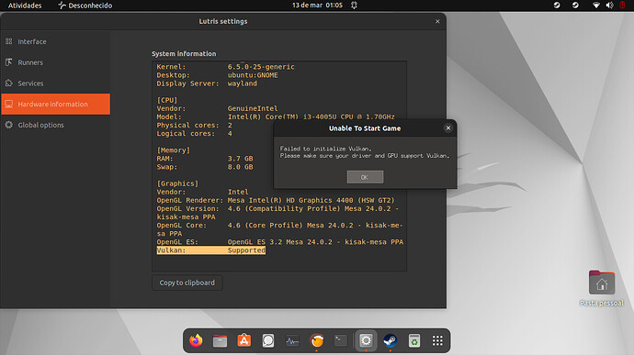The image size is (634, 355).
Task: Open the Services section
Action: click(55, 83)
